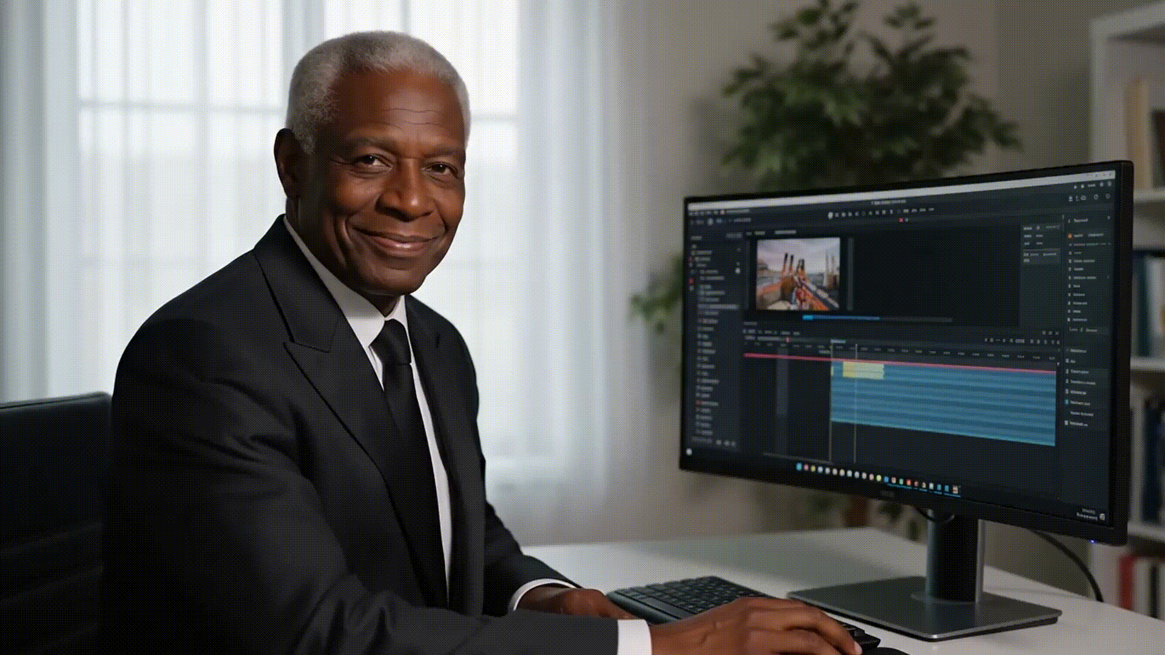Image resolution: width=1165 pixels, height=655 pixels.
Task: Click the video preview thumbnail in the monitor
Action: 798,274
